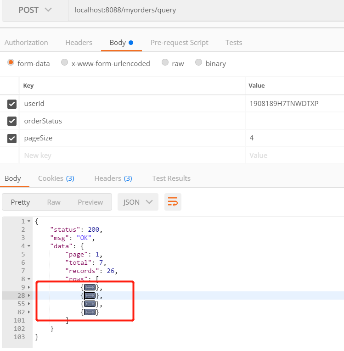This screenshot has width=344, height=351.
Task: Switch to the Headers request tab
Action: (79, 43)
